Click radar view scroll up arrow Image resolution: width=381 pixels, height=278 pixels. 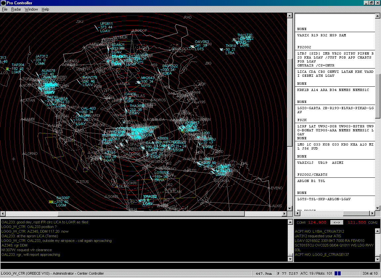(289, 16)
